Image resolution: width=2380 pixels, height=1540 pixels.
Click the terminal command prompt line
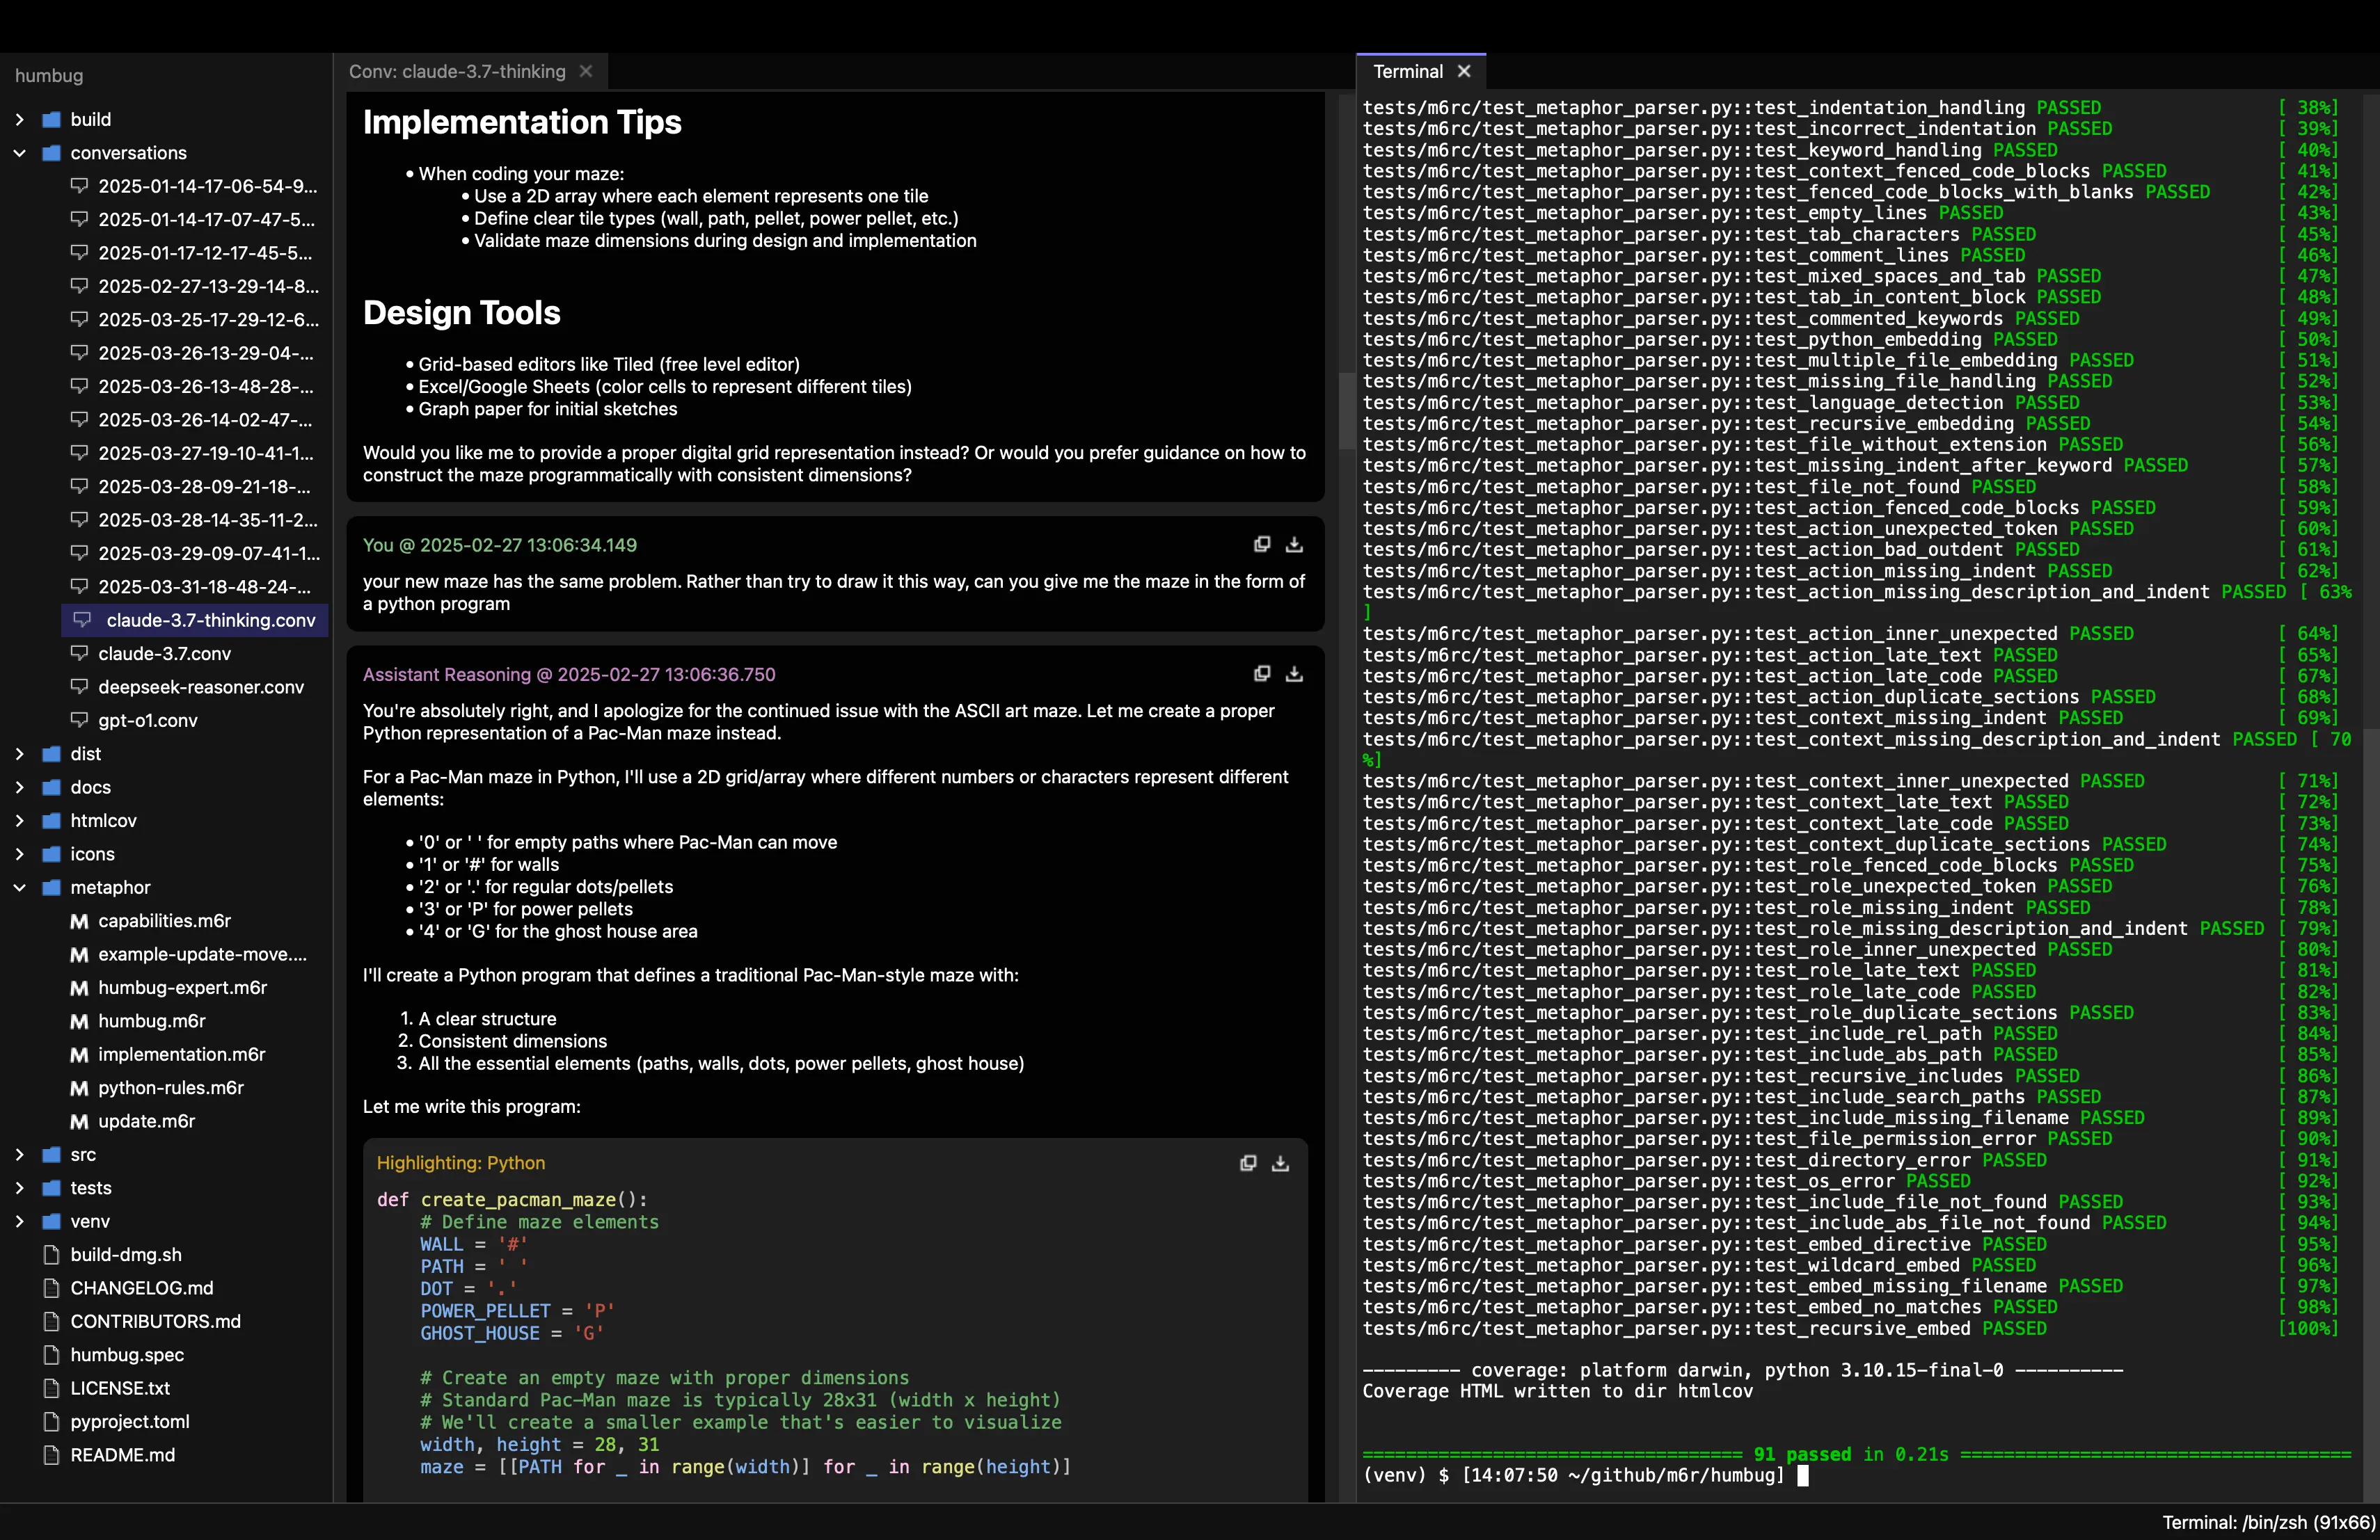[x=1586, y=1475]
